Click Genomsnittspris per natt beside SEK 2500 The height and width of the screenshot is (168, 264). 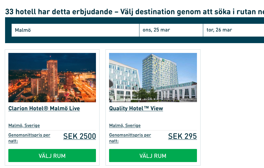pos(29,138)
